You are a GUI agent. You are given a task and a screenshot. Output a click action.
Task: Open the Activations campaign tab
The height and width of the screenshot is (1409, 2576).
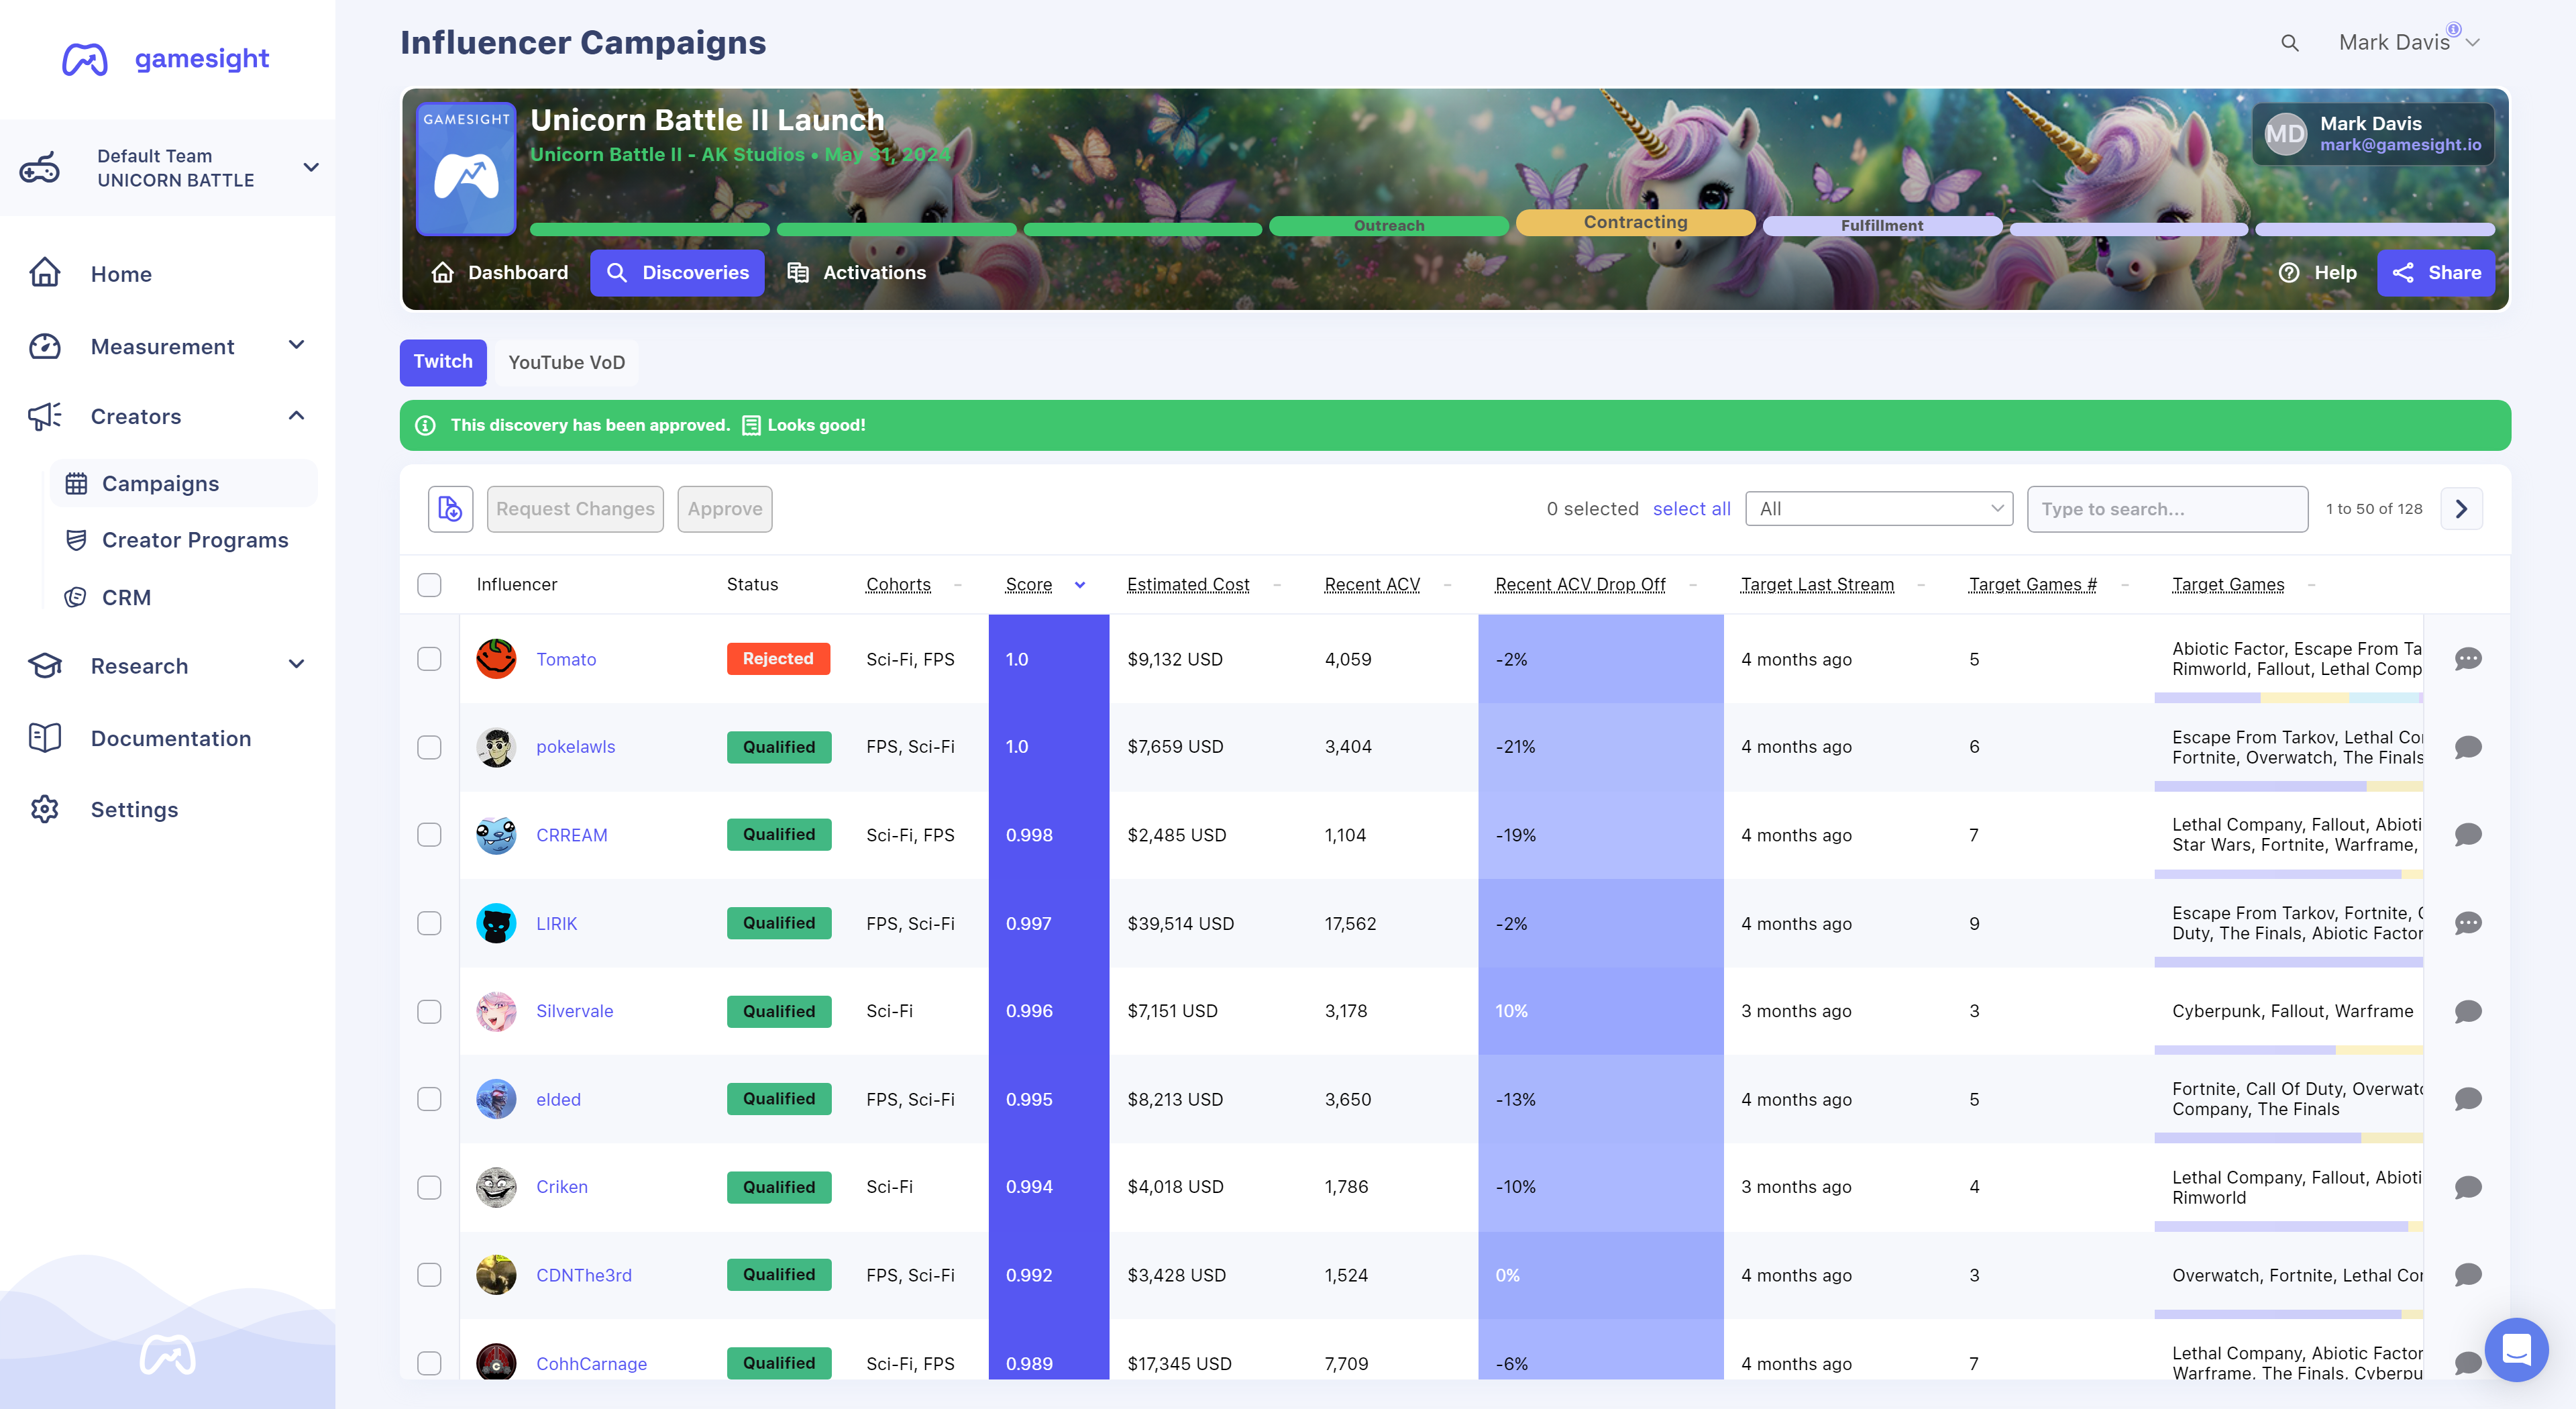[x=856, y=273]
